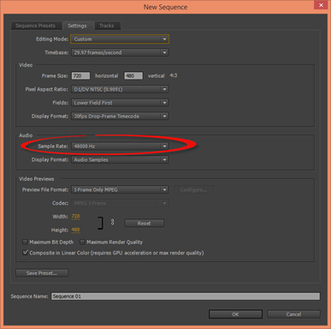Click the Reset button for preview size
The width and height of the screenshot is (331, 329).
click(145, 224)
